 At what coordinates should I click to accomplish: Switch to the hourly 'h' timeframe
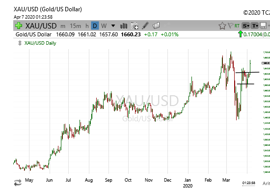click(87, 26)
